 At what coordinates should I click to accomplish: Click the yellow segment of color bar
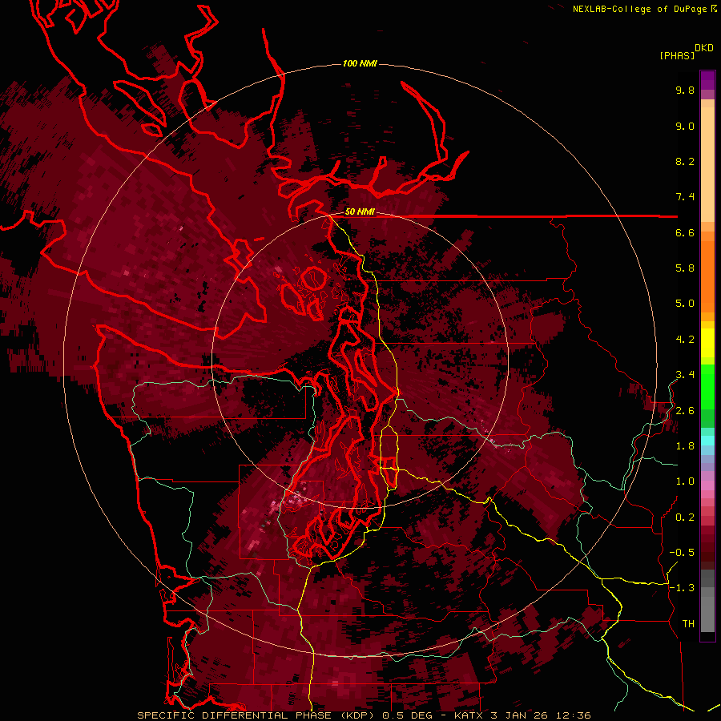point(707,343)
